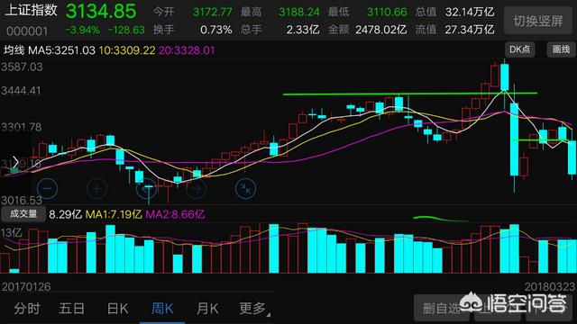Click the 今开 value 3172.77
This screenshot has height=324, width=577.
tap(213, 12)
